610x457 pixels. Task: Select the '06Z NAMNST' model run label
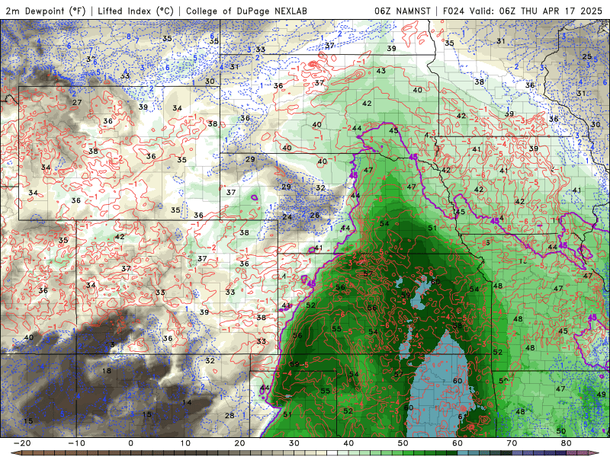tap(403, 11)
